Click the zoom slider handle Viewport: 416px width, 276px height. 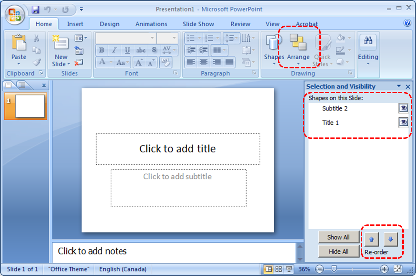[x=334, y=269]
